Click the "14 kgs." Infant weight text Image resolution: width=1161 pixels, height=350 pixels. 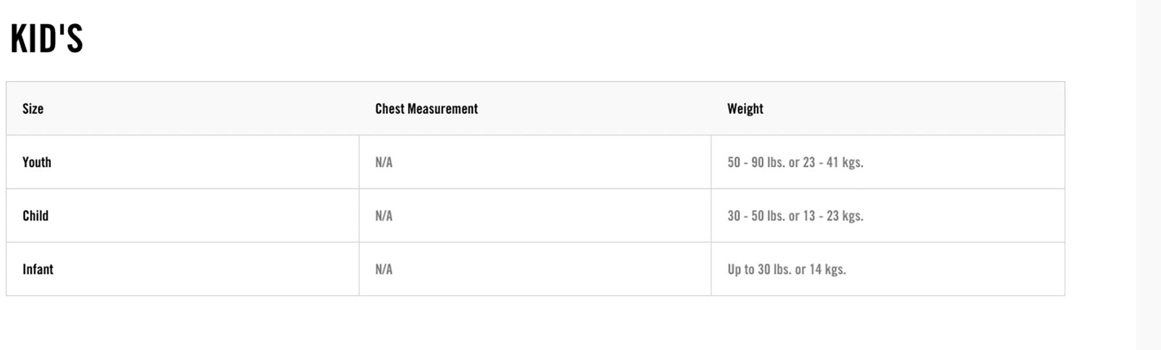coord(827,269)
